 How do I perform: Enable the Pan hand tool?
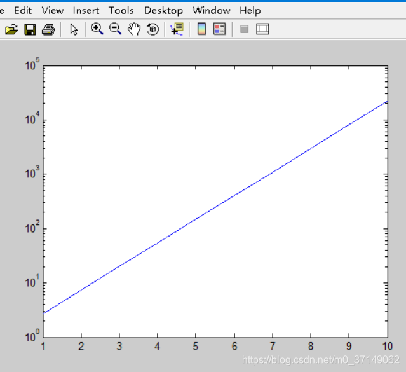coord(134,29)
